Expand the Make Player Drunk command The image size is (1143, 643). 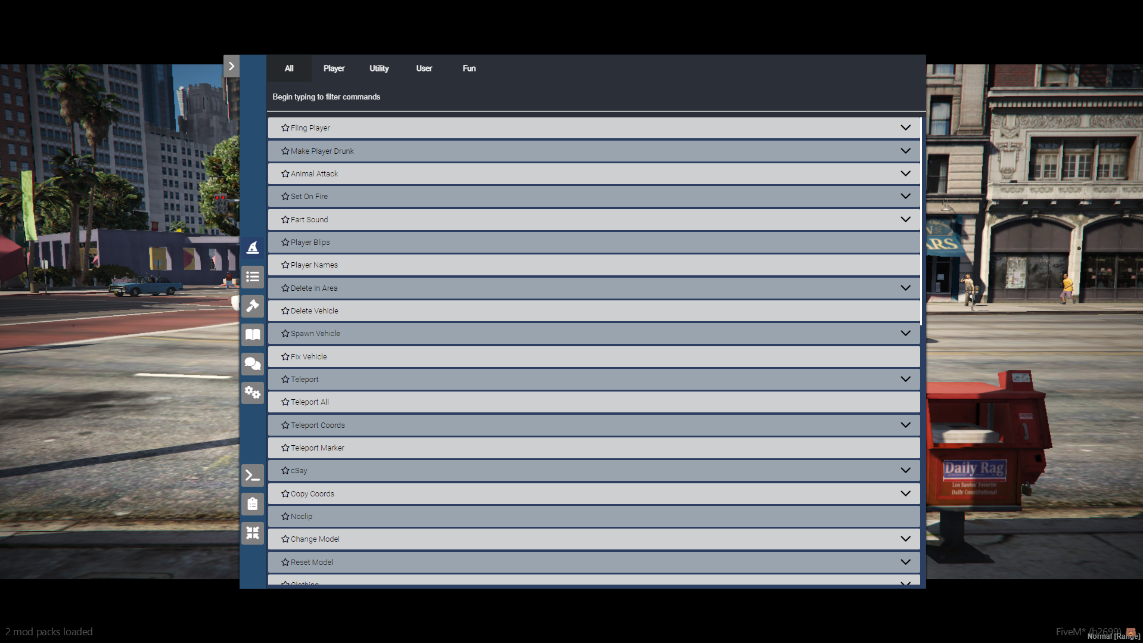point(905,150)
